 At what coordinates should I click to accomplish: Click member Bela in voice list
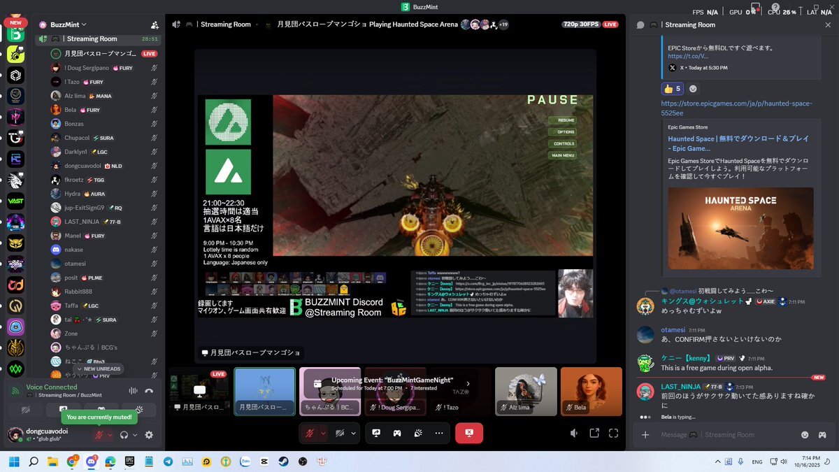(x=105, y=110)
